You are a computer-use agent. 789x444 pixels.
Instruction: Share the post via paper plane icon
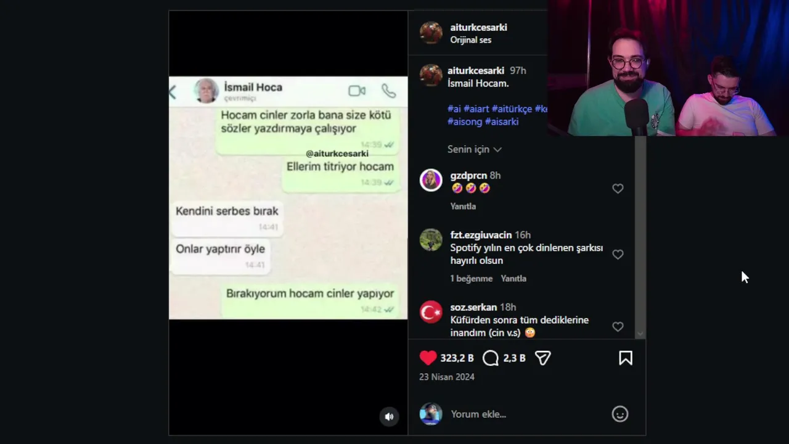pyautogui.click(x=542, y=358)
